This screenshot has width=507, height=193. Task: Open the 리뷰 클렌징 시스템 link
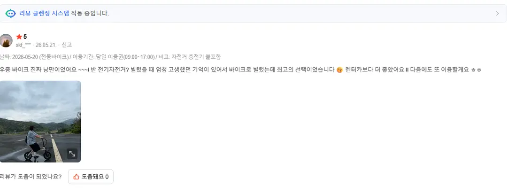pos(44,13)
